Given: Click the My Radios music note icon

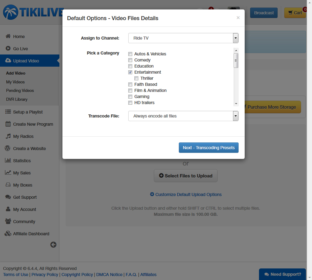Looking at the screenshot, I should click(8, 136).
